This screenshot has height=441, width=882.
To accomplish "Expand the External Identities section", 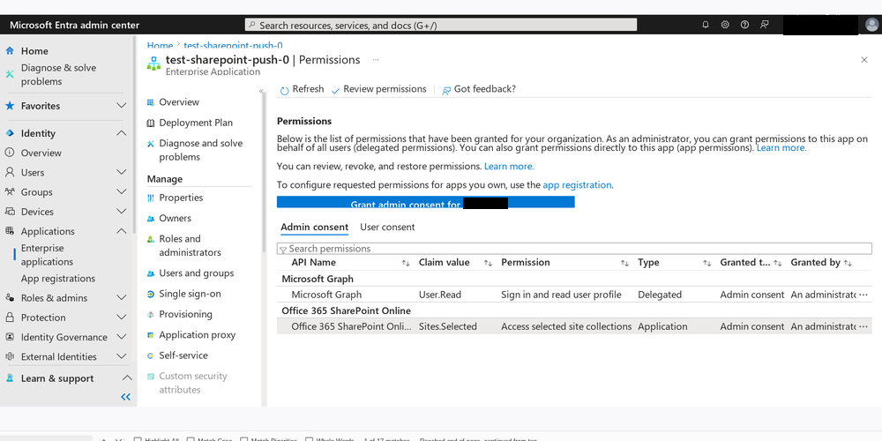I will 121,356.
